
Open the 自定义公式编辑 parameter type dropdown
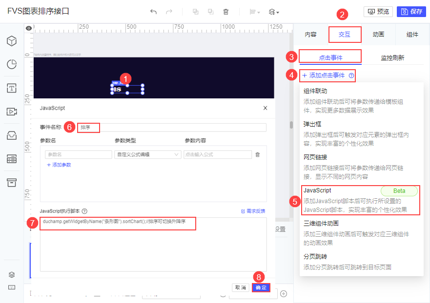pos(148,154)
